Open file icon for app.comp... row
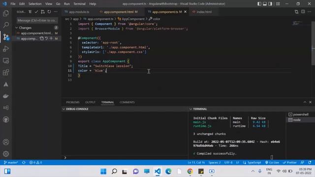 pos(41,38)
